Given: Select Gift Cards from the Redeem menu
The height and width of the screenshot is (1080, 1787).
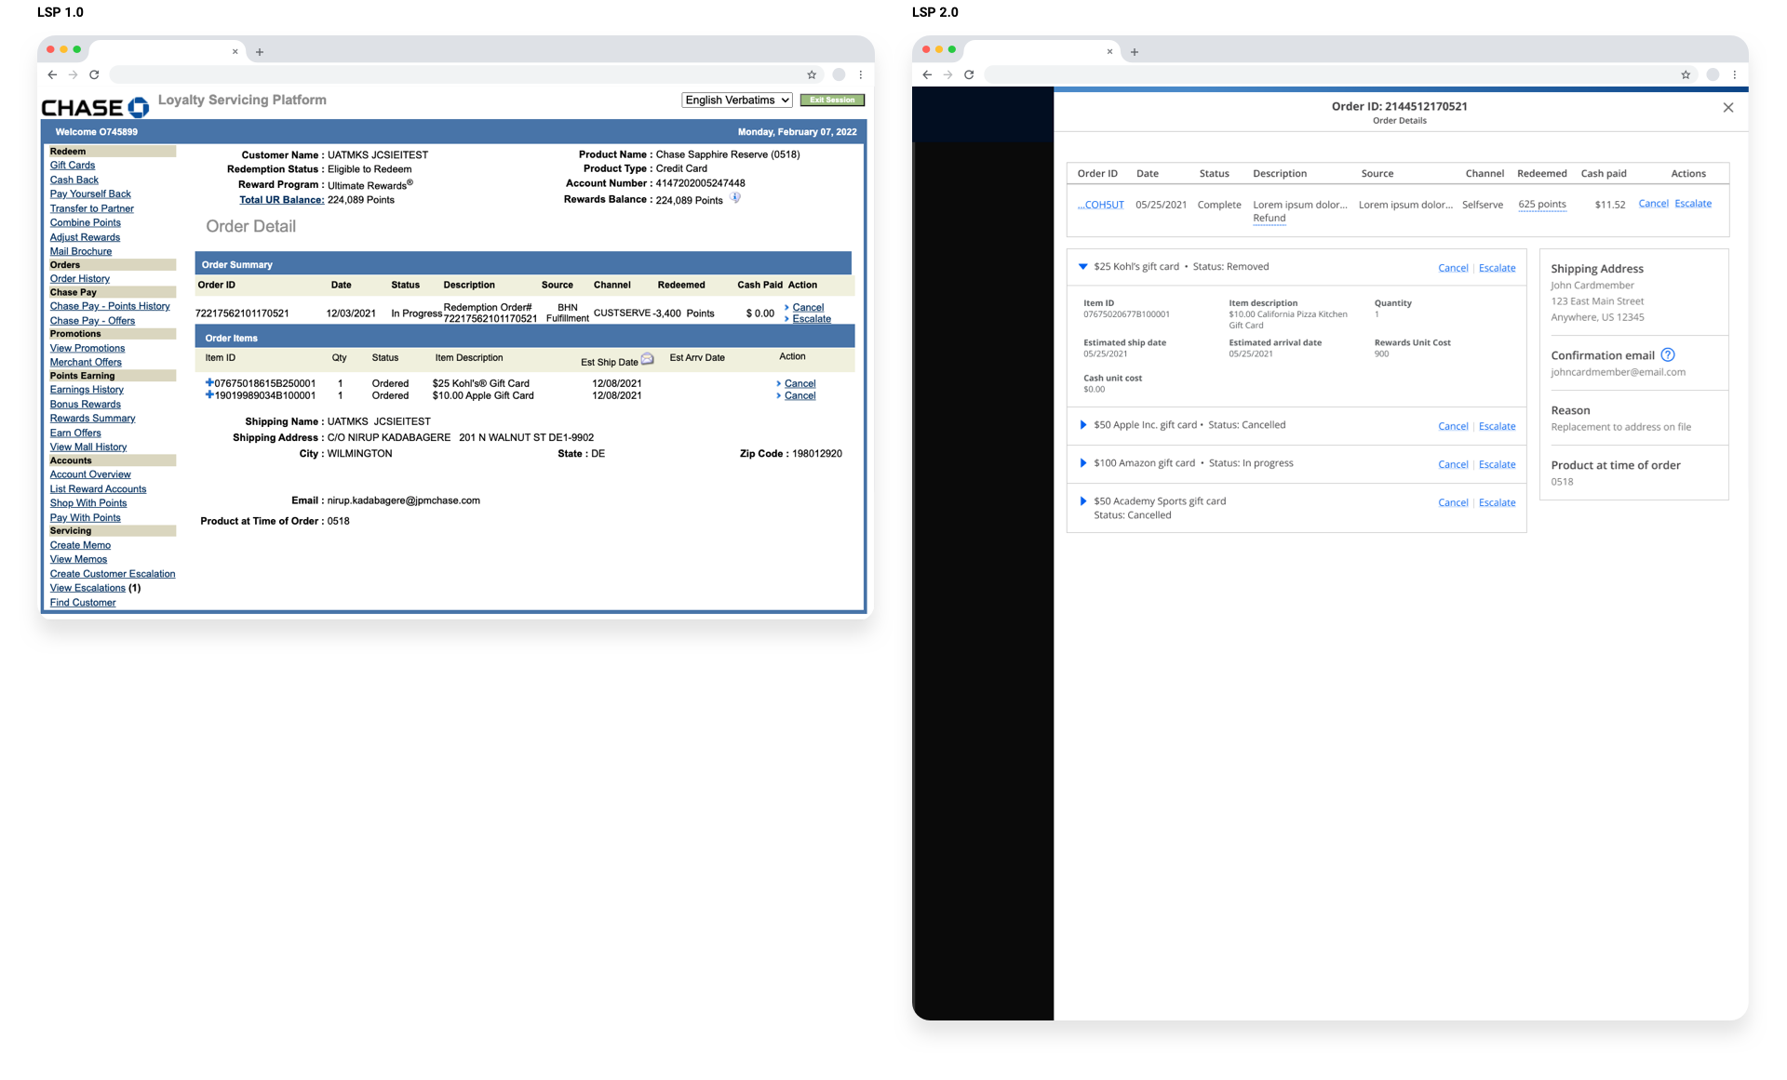Looking at the screenshot, I should (73, 165).
